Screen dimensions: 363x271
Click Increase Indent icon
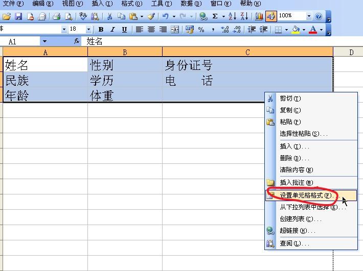(x=264, y=30)
